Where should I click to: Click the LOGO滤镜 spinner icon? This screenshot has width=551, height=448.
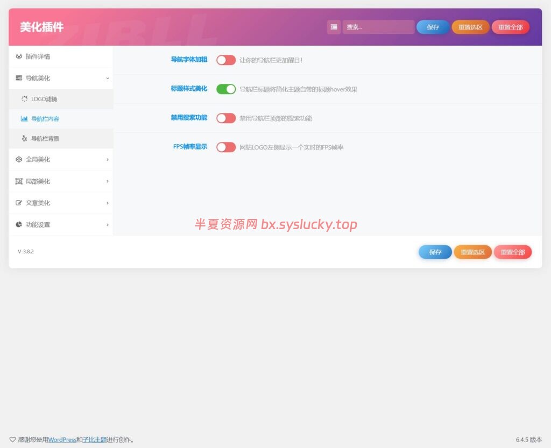(24, 98)
